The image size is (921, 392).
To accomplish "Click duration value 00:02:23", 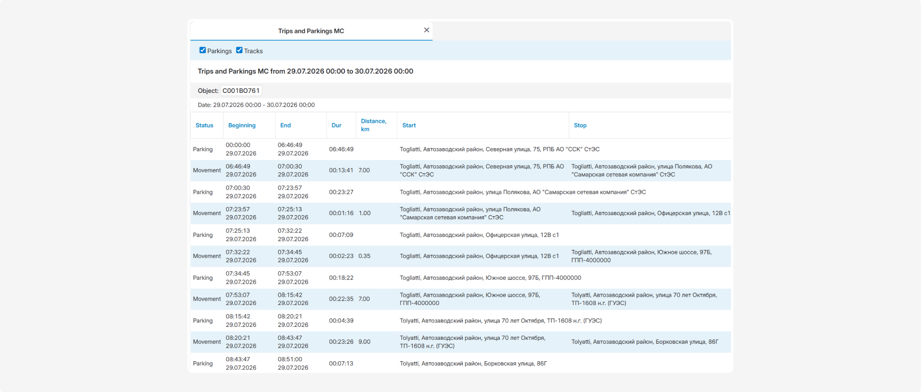I will click(x=341, y=256).
